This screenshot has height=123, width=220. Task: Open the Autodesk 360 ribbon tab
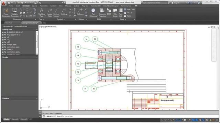pos(96,6)
